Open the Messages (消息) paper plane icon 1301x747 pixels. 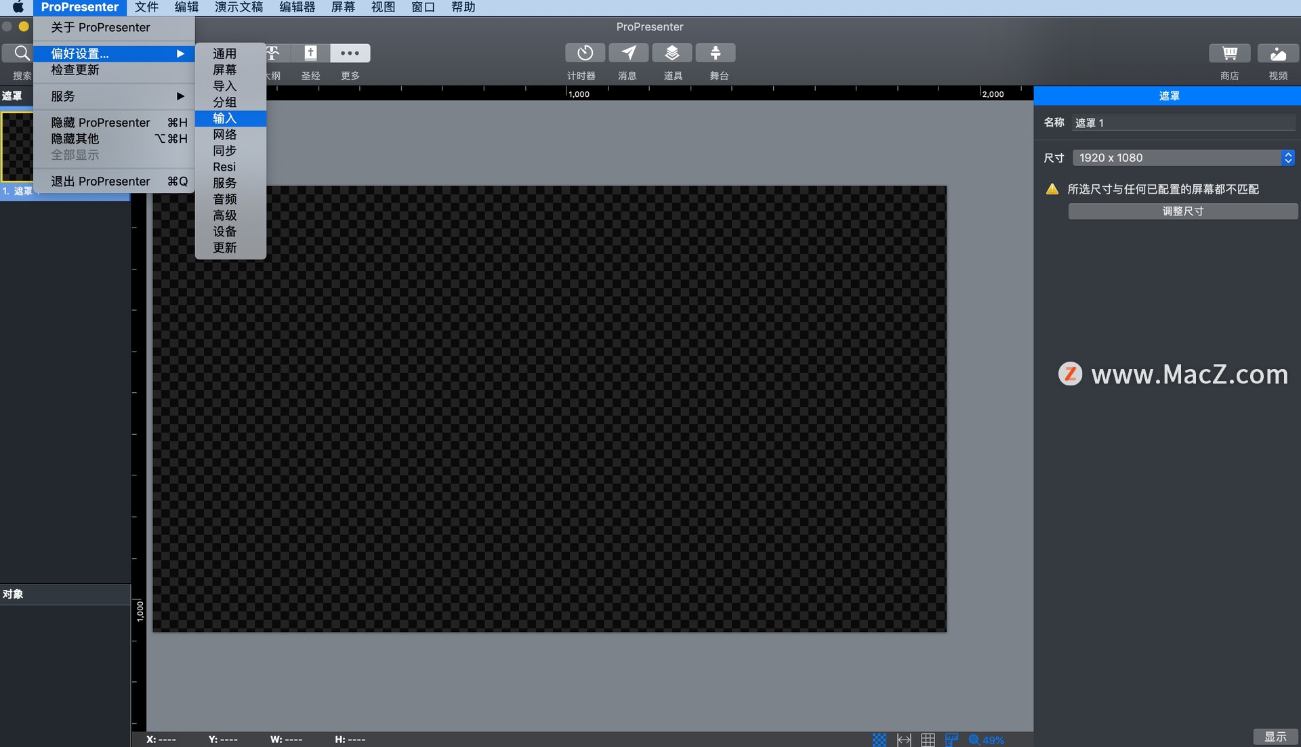[x=628, y=53]
